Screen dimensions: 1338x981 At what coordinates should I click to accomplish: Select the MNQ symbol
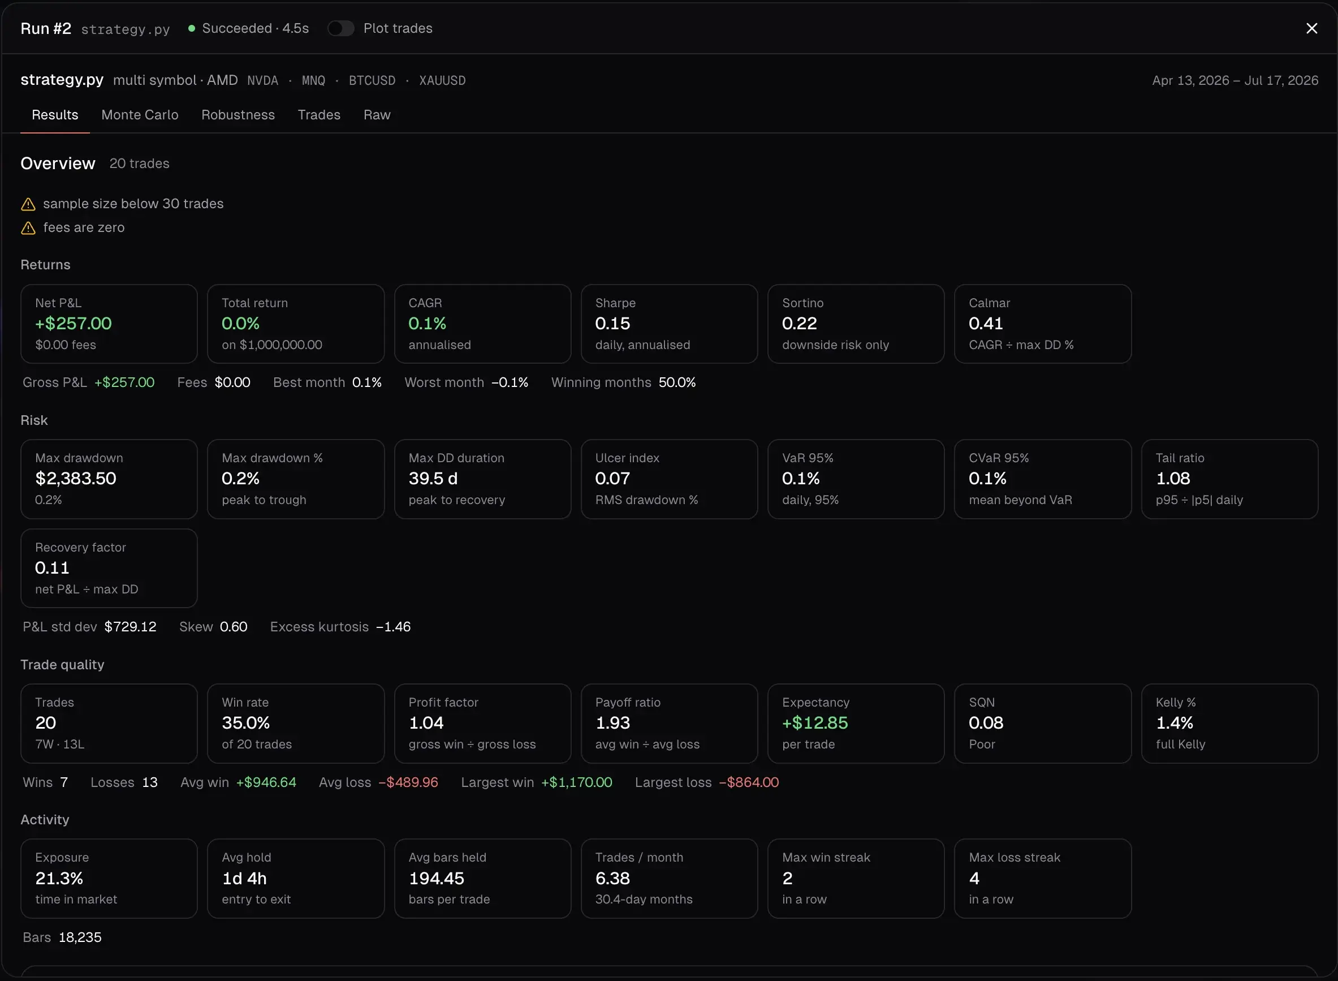click(313, 80)
